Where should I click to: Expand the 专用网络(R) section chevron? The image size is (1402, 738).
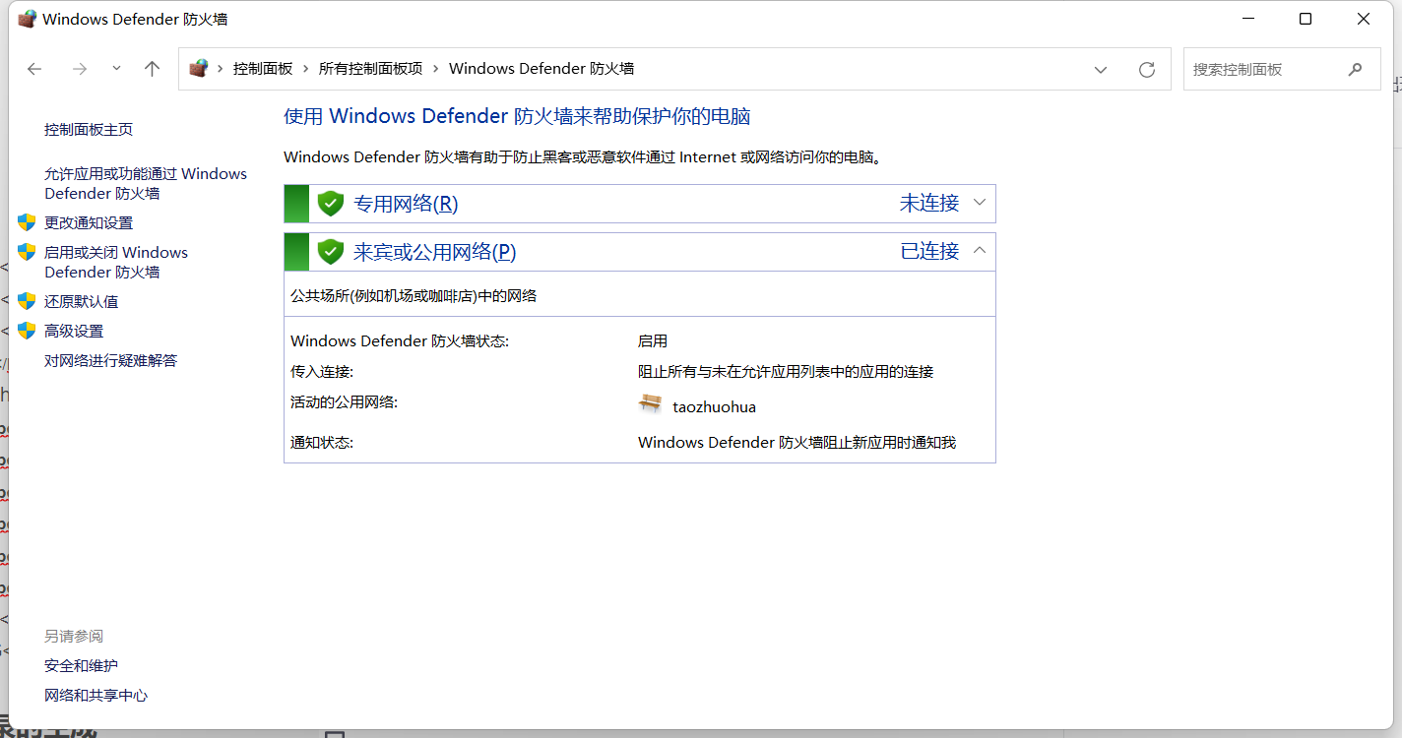[980, 203]
